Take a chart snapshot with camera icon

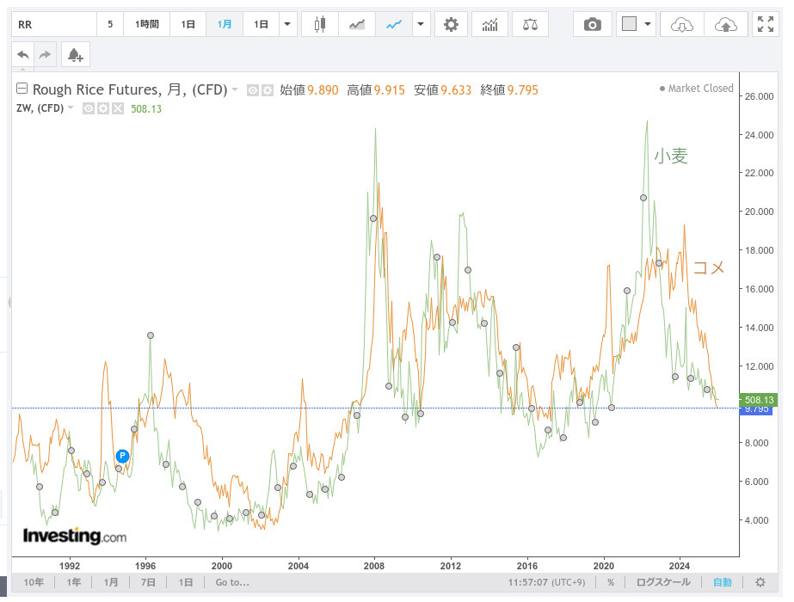(x=592, y=25)
